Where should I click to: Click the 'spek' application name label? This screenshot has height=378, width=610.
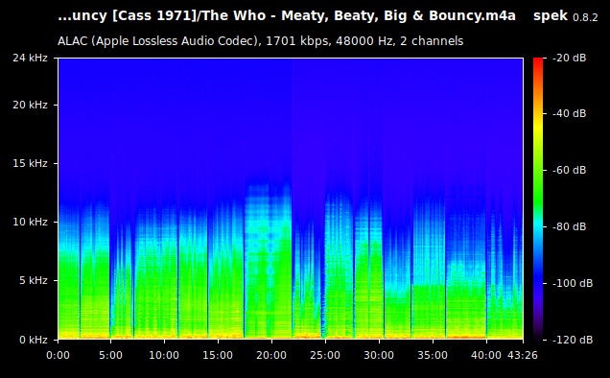(x=551, y=16)
